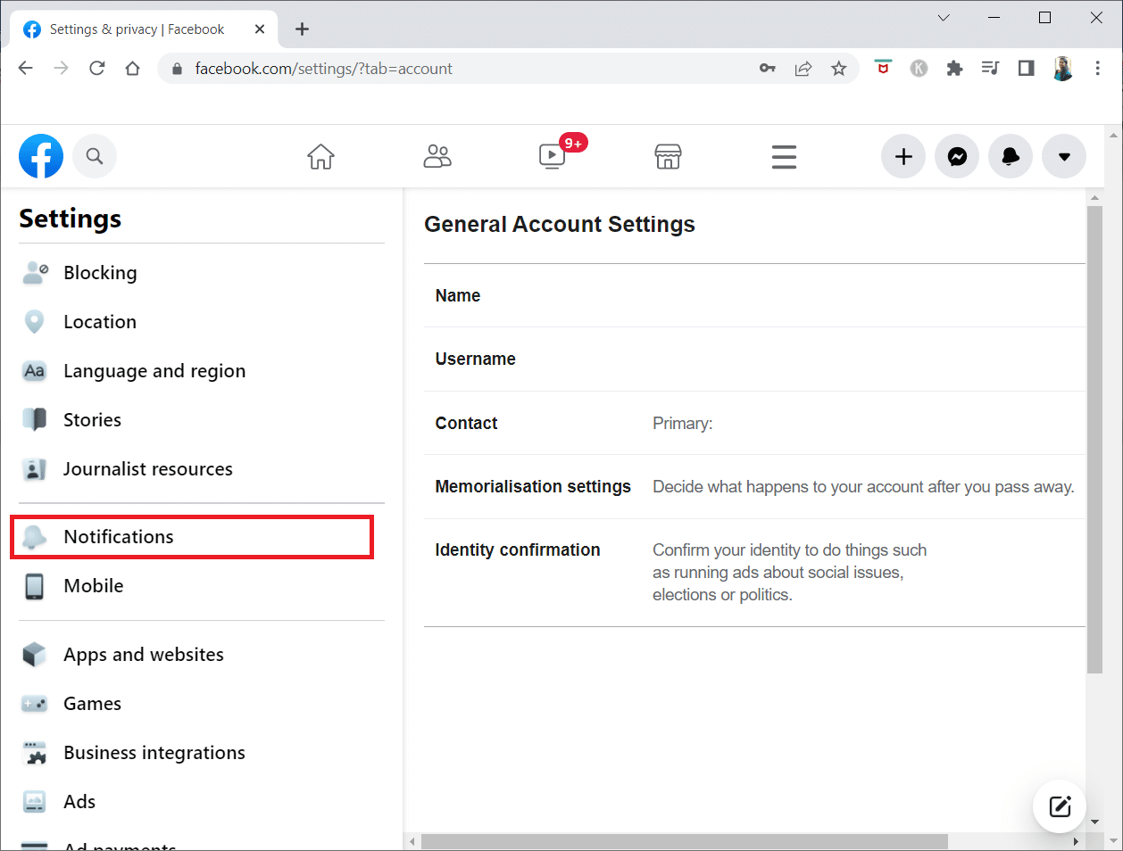
Task: Open Chrome three-dot menu
Action: click(x=1098, y=68)
